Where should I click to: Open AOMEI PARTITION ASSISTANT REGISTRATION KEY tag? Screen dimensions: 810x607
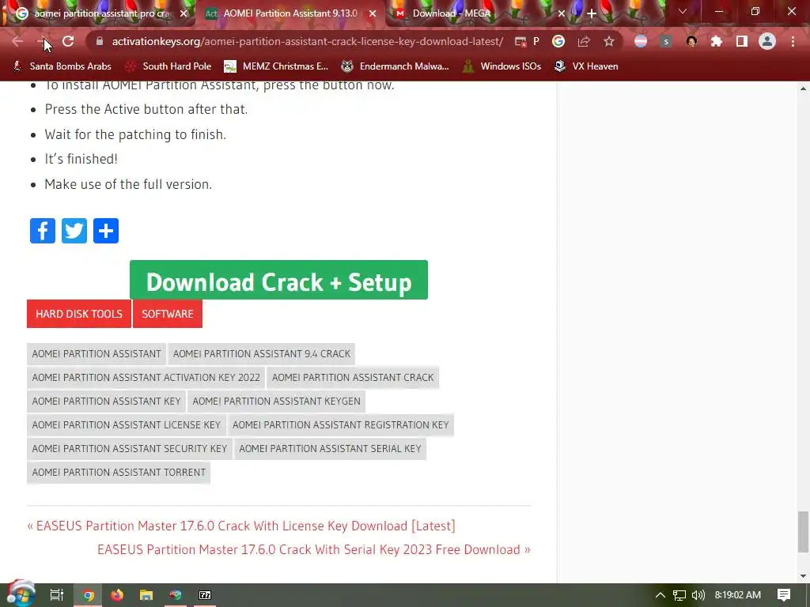tap(340, 424)
